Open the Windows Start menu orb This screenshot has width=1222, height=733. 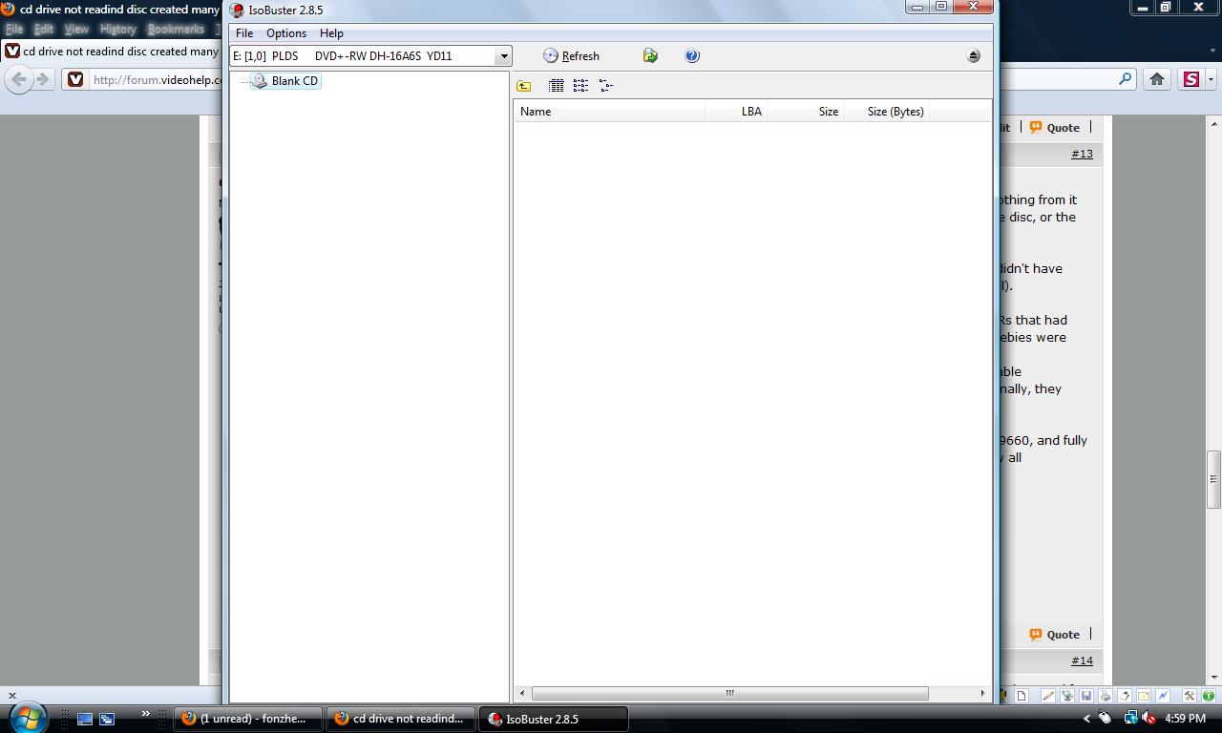[27, 717]
